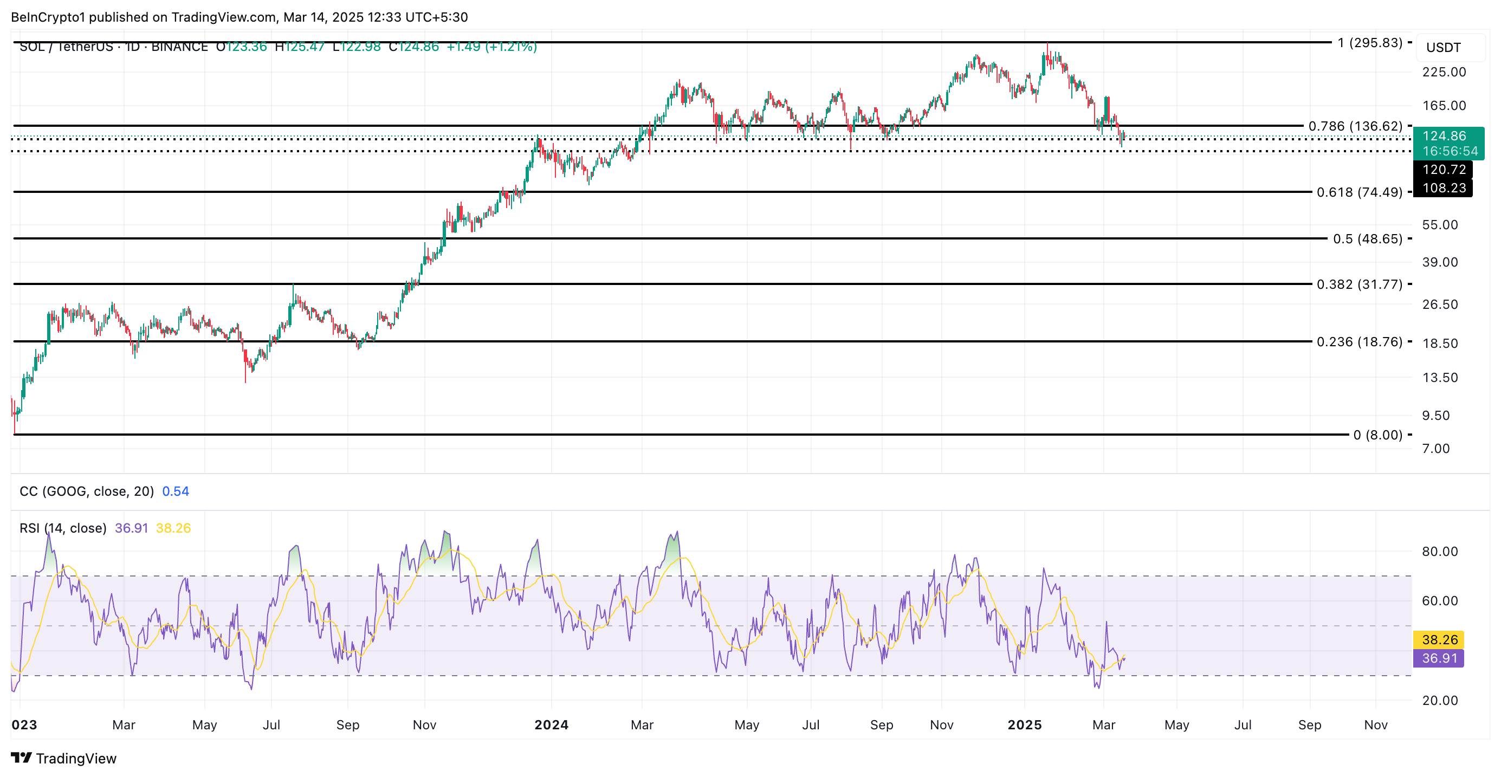Select the 0.618 (74.49) Fibonacci level label
This screenshot has width=1501, height=777.
[1360, 192]
